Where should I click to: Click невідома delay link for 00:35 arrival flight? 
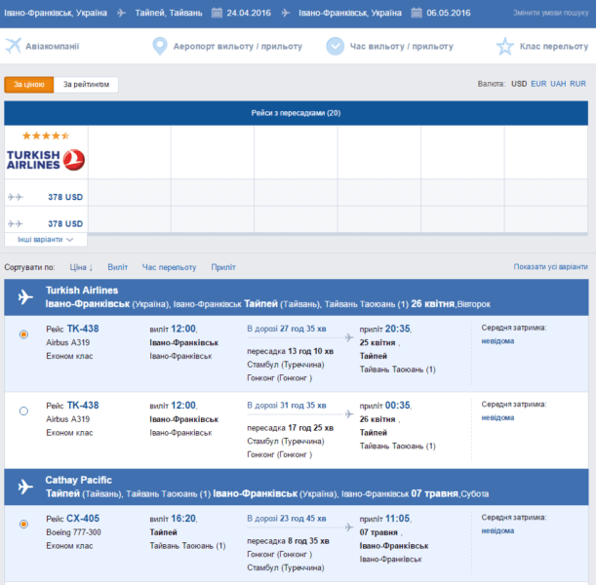(497, 418)
